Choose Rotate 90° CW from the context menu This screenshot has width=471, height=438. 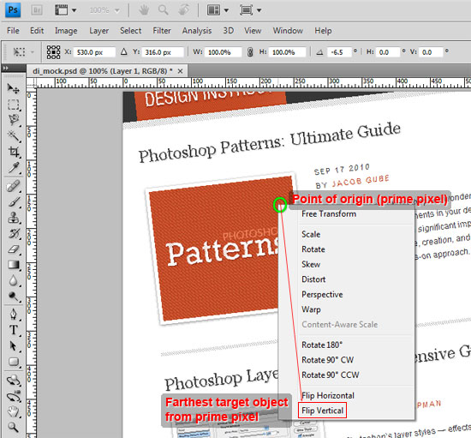[x=327, y=360]
